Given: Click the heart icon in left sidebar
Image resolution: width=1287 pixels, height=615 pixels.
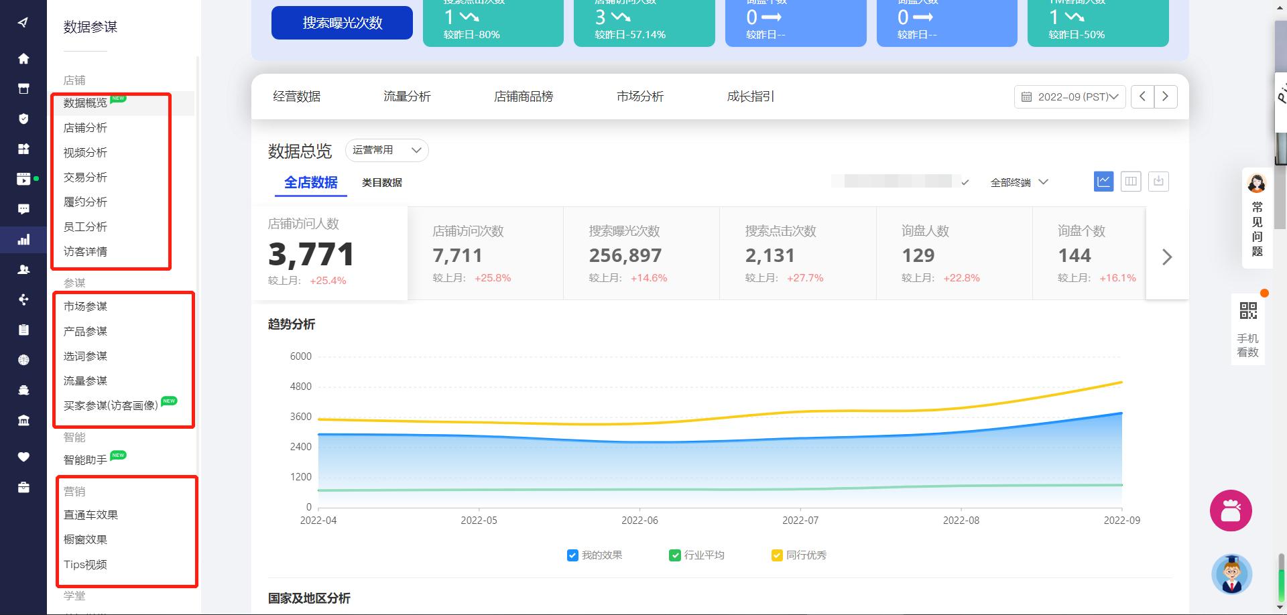Looking at the screenshot, I should point(23,457).
